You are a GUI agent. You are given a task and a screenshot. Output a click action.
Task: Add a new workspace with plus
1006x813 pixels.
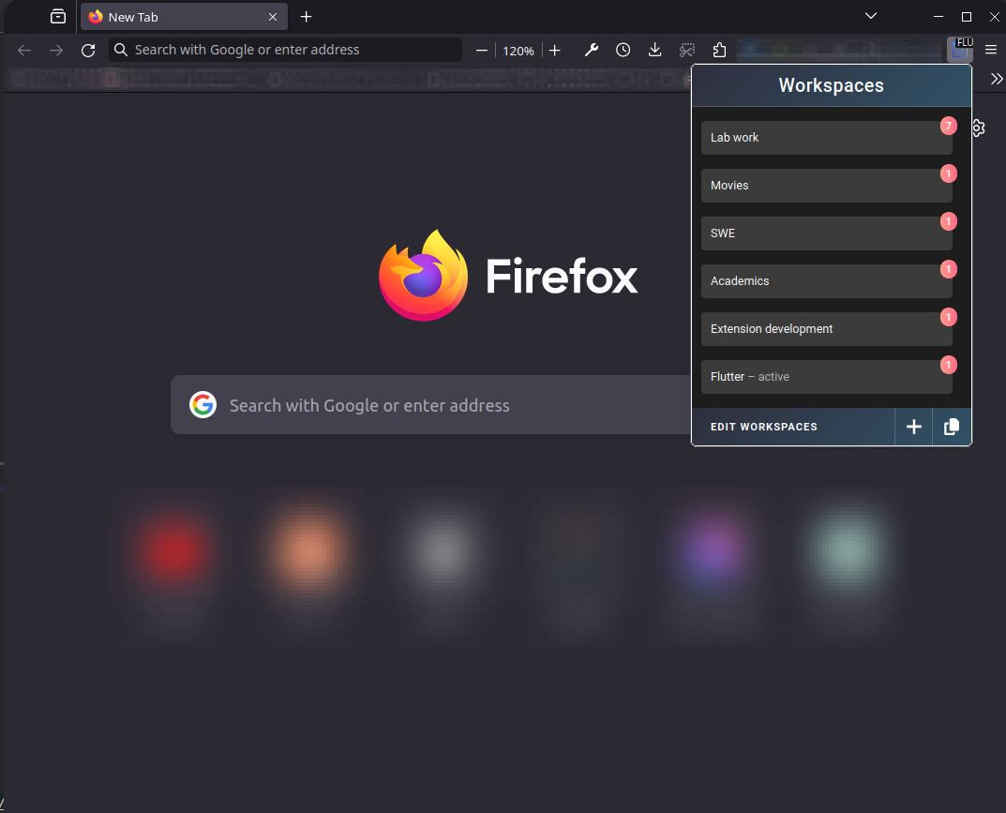coord(913,427)
